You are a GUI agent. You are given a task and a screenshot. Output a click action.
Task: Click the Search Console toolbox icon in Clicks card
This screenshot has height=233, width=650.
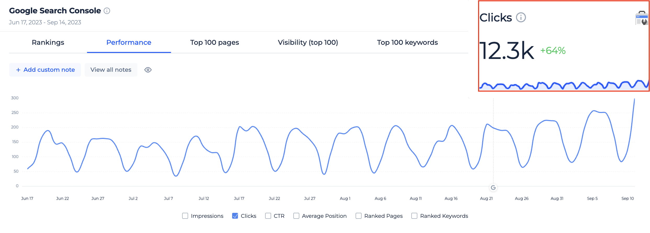click(642, 18)
